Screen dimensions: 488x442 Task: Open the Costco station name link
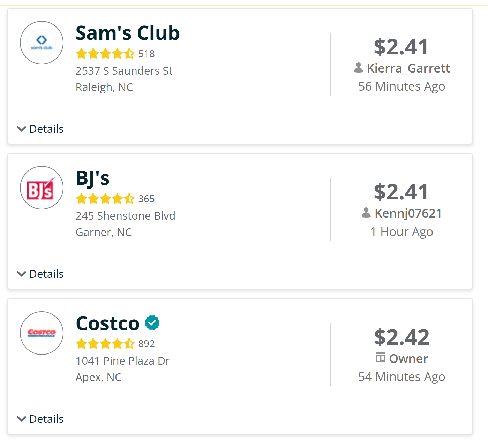[108, 323]
